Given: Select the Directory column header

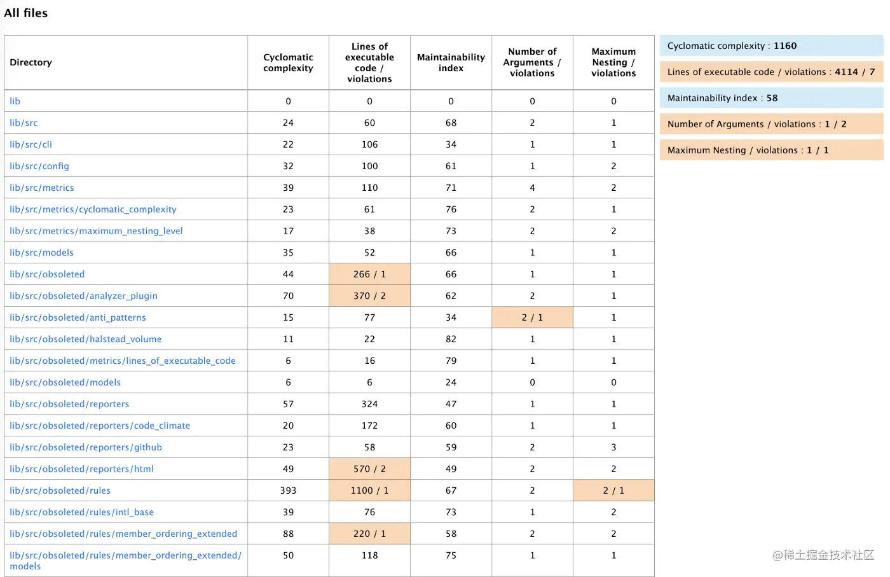Looking at the screenshot, I should pyautogui.click(x=31, y=62).
